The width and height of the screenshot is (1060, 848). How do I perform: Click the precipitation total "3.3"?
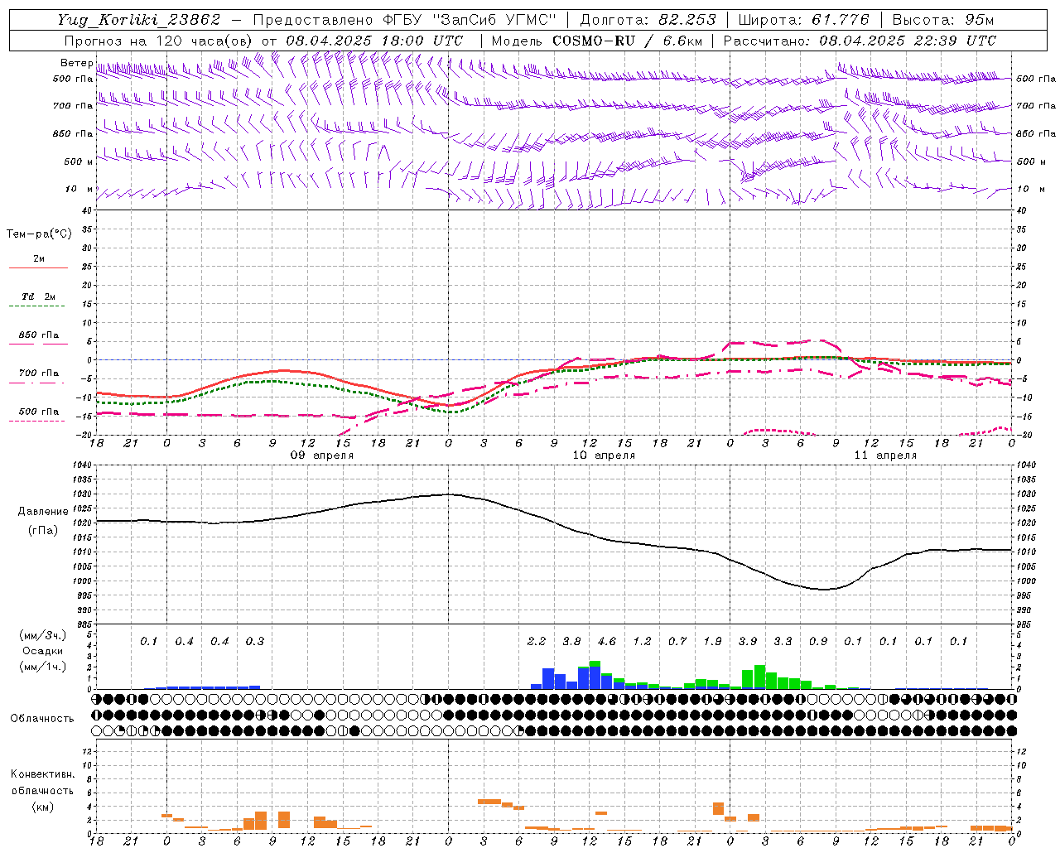(x=783, y=642)
